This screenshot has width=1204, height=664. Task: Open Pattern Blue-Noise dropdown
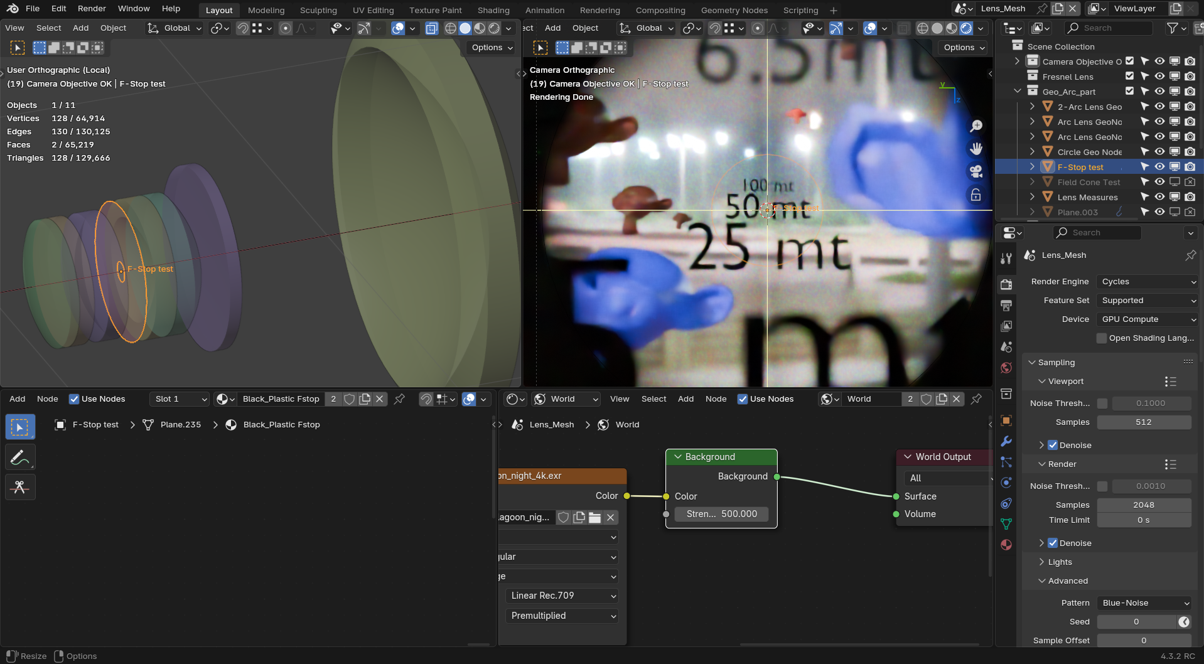pos(1144,603)
